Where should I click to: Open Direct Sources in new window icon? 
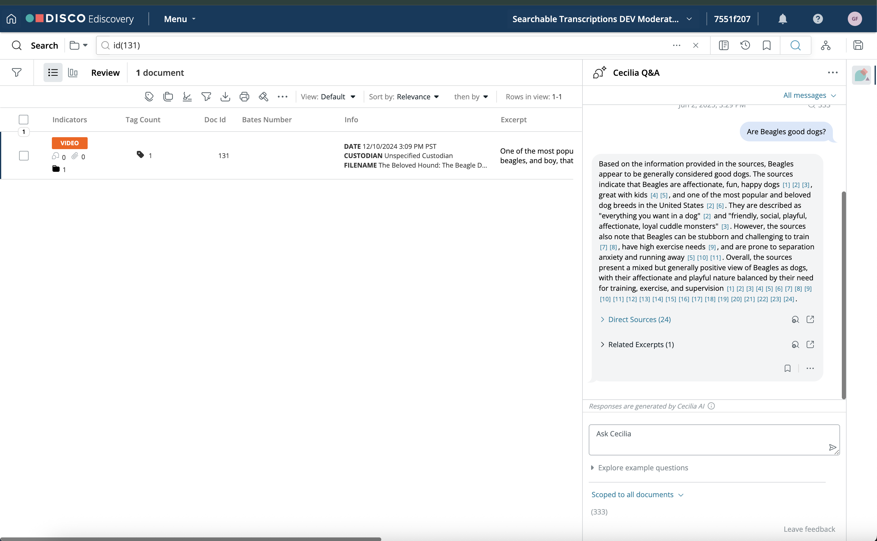coord(810,319)
